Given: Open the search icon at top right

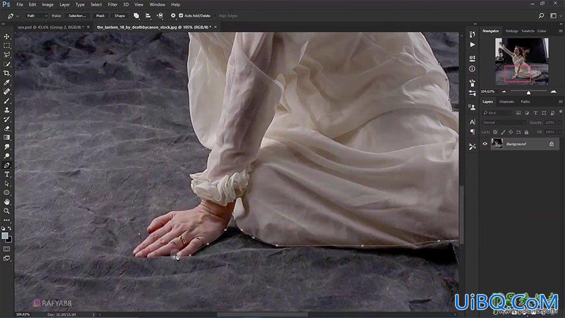Looking at the screenshot, I should click(541, 16).
